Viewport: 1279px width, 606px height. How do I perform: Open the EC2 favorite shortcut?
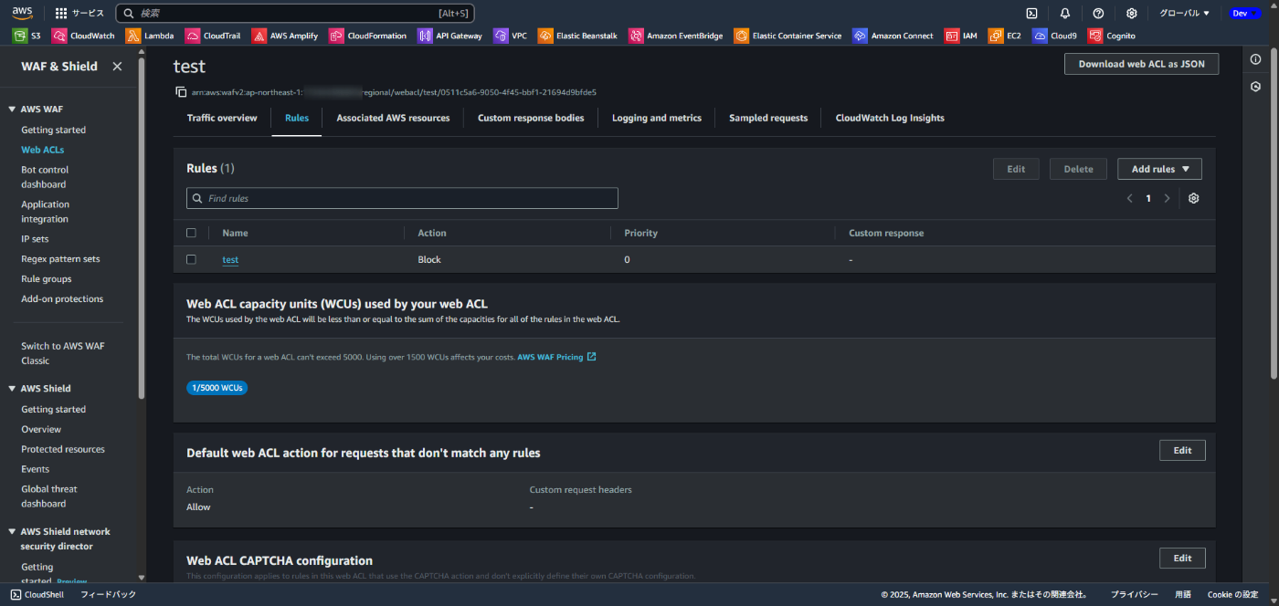coord(1005,36)
